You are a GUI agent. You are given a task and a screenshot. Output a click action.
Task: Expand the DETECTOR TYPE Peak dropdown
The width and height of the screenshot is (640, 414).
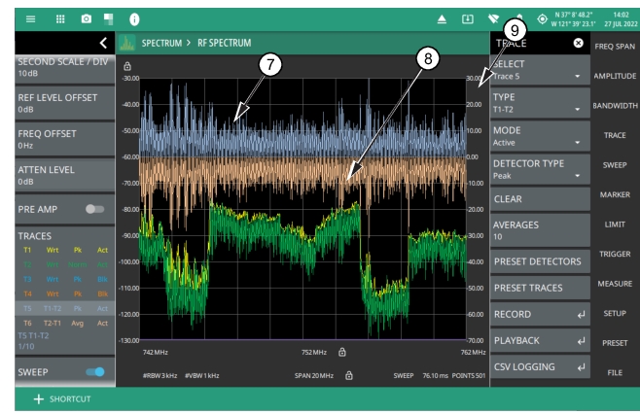pyautogui.click(x=540, y=167)
